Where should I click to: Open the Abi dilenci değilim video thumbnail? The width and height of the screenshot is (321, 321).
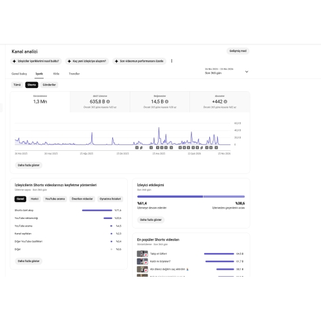coord(143,269)
